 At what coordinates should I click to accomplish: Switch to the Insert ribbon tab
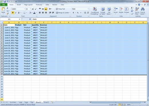tap(19, 5)
